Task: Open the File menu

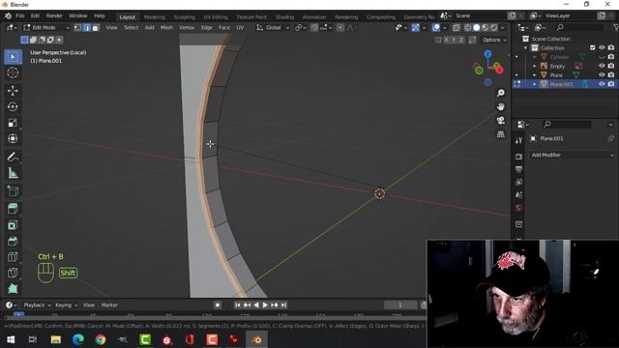Action: (x=19, y=15)
